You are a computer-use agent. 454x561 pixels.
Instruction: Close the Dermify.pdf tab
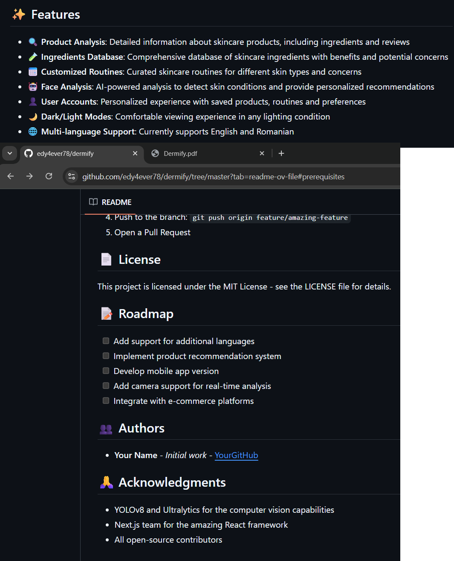[262, 153]
